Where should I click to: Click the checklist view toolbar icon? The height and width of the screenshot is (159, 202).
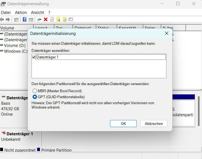(71, 20)
